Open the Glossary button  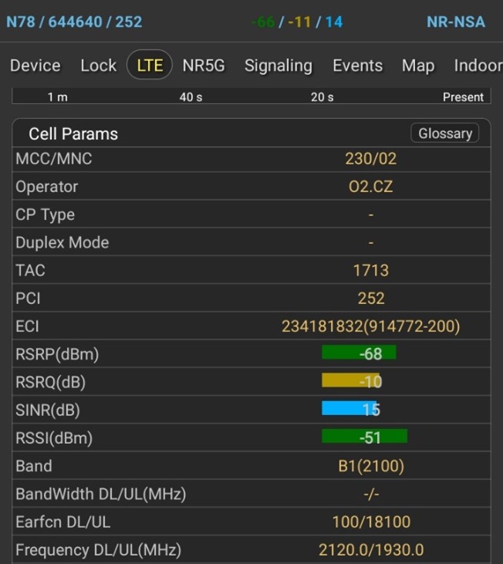(x=445, y=133)
